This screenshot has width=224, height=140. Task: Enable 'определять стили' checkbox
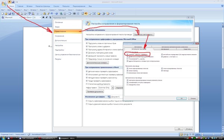pyautogui.click(x=127, y=85)
